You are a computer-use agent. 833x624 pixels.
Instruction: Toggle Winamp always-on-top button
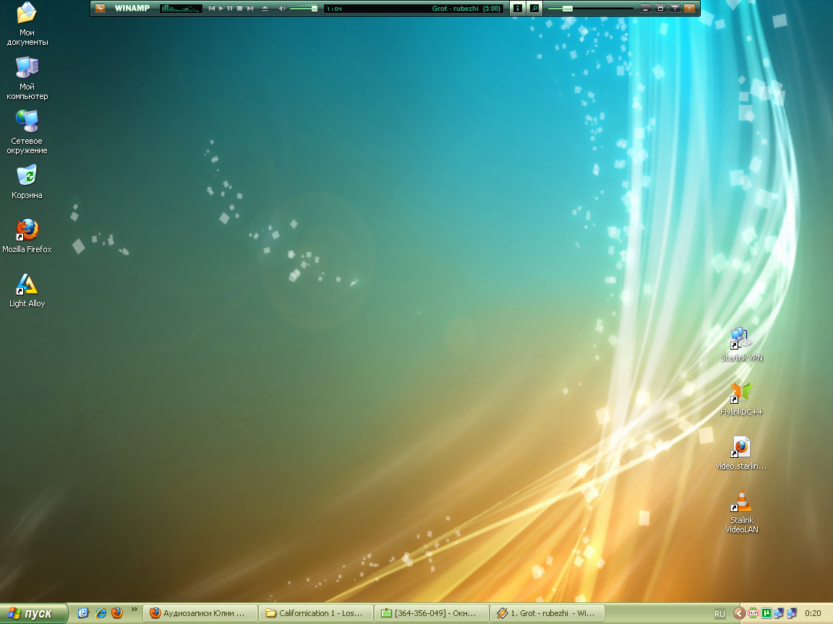(x=675, y=9)
